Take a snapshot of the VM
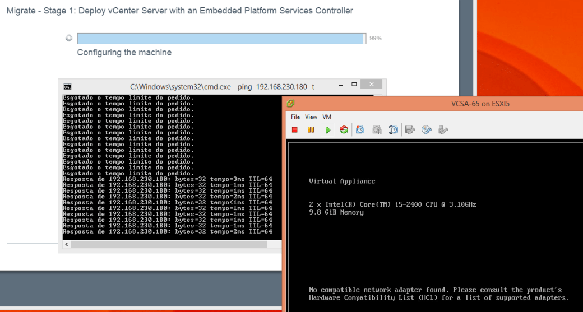583x312 pixels. pos(360,130)
